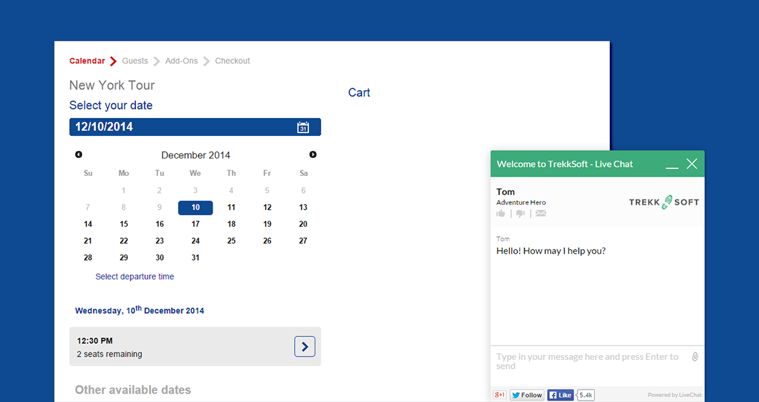Choose December 17 on the calendar
Screen dimensions: 759x402
point(195,224)
